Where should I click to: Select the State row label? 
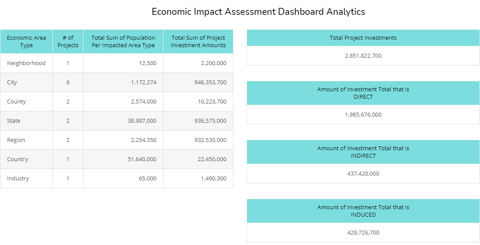tap(14, 121)
